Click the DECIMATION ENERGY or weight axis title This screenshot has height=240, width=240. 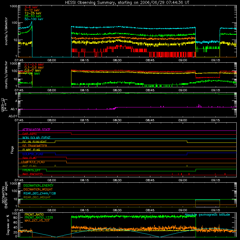click(5, 195)
